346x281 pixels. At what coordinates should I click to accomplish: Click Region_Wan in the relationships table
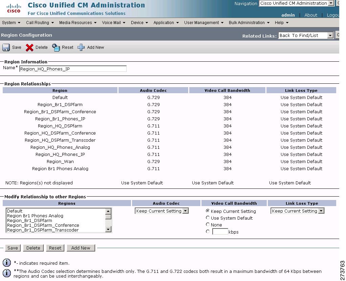click(60, 161)
